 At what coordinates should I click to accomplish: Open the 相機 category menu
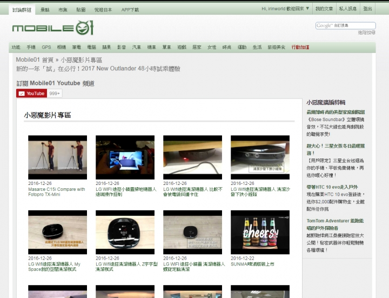[x=61, y=47]
